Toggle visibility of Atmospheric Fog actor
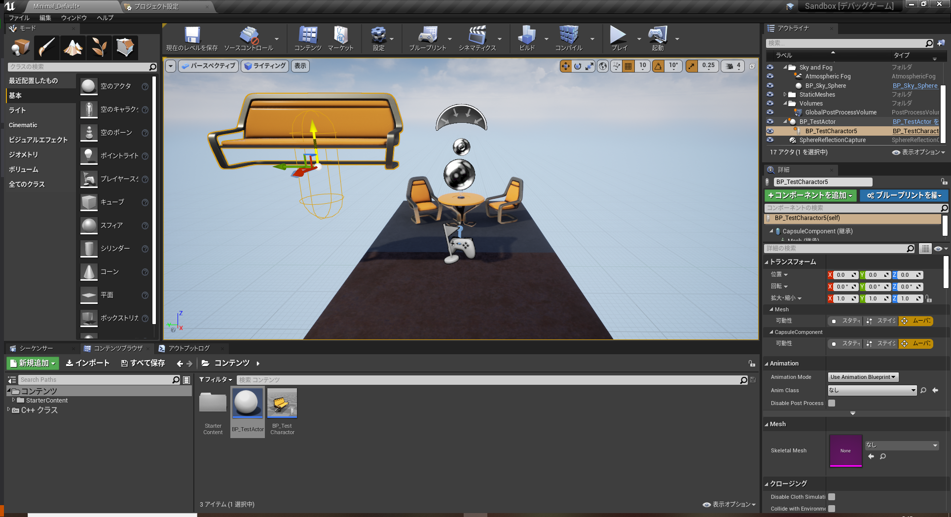Image resolution: width=951 pixels, height=517 pixels. click(770, 76)
